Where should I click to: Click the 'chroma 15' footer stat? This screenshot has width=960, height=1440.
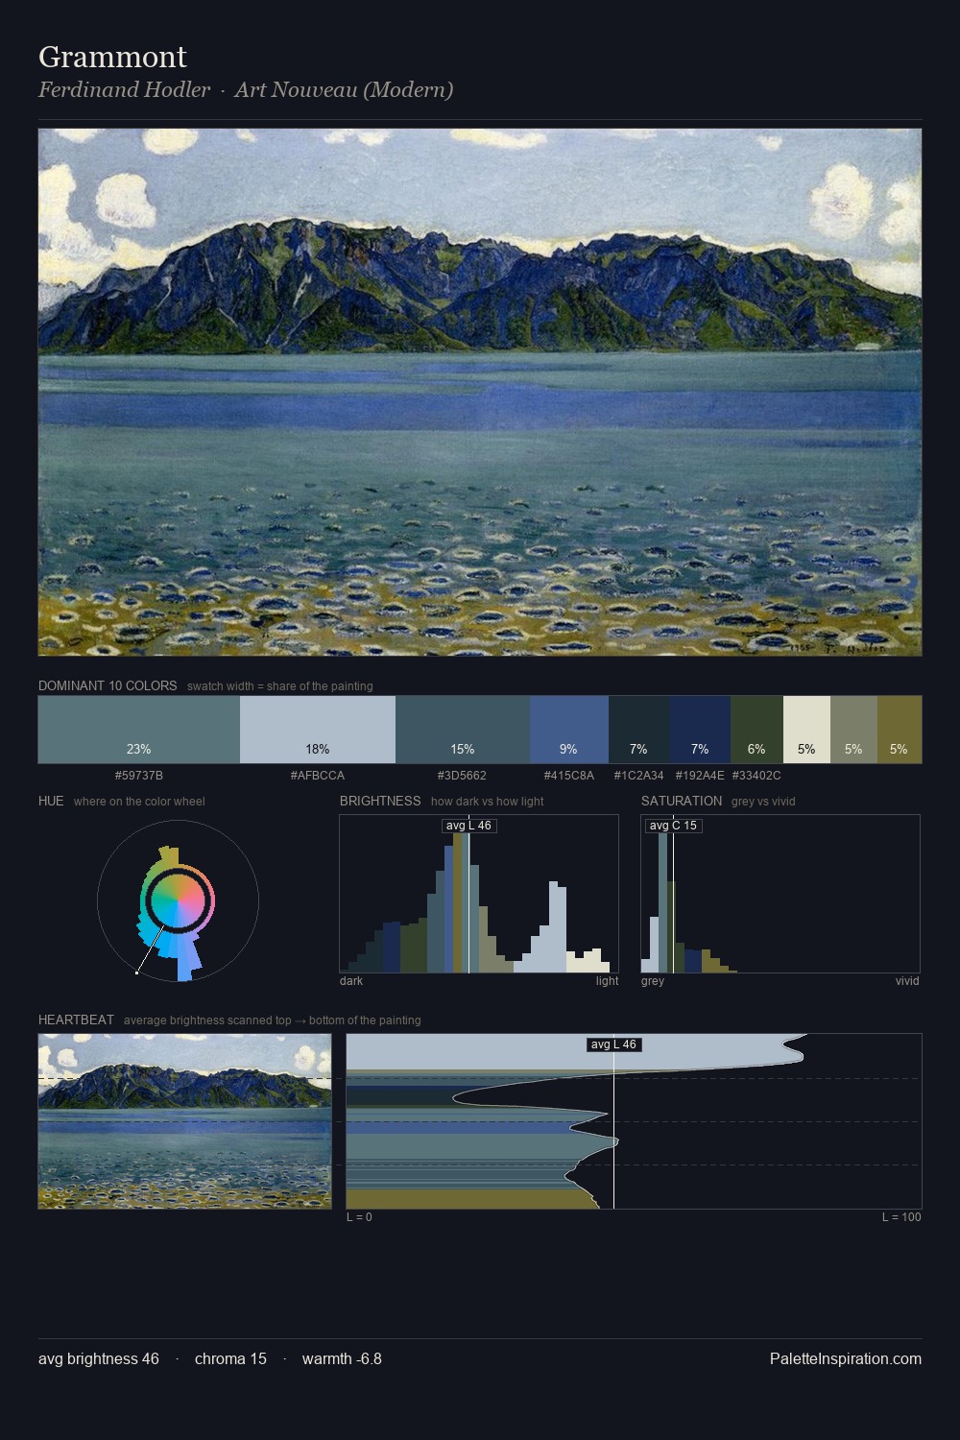[230, 1358]
